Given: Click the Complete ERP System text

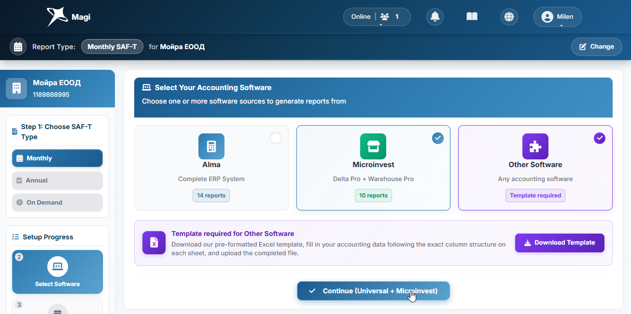Looking at the screenshot, I should (211, 179).
